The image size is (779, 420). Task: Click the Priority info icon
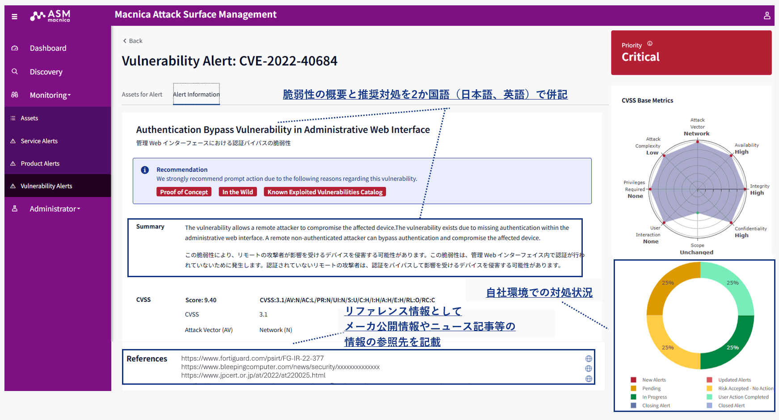(650, 44)
